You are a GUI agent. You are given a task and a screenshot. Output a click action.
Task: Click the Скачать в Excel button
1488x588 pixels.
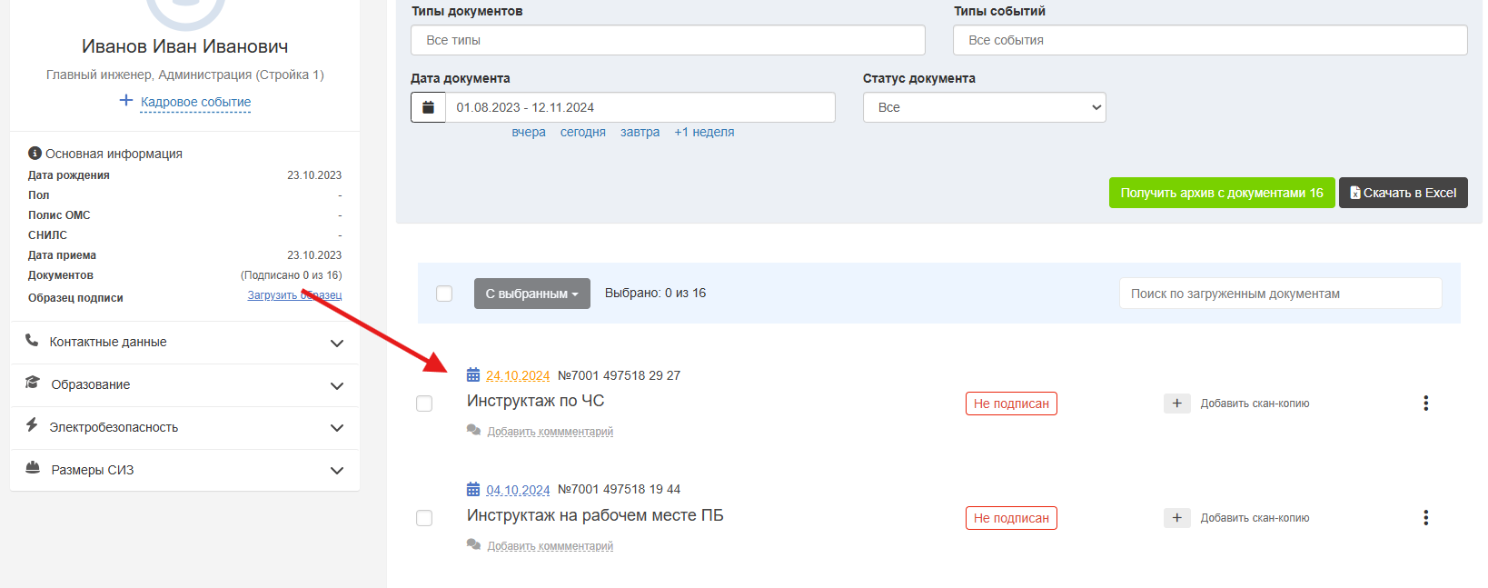tap(1404, 193)
